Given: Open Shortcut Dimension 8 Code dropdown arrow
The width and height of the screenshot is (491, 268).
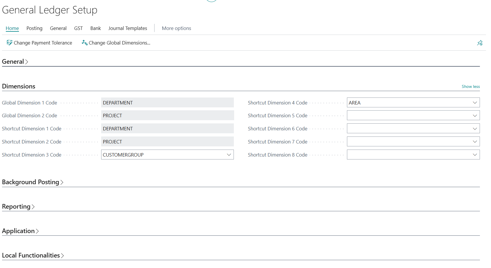Looking at the screenshot, I should pos(475,155).
